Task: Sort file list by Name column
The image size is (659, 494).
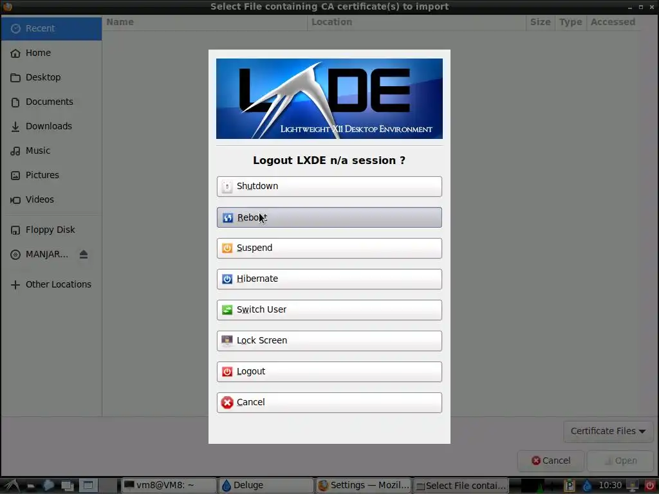Action: tap(205, 22)
